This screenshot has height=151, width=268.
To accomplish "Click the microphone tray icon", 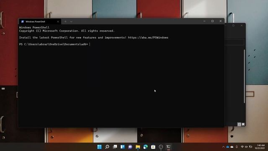I will coord(237,147).
